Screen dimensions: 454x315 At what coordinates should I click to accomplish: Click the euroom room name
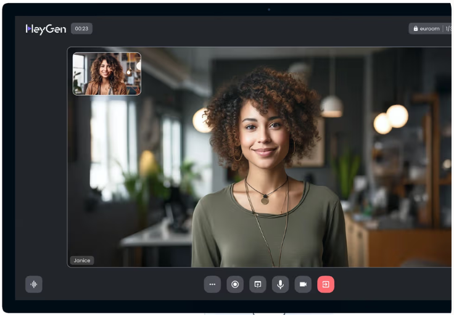pyautogui.click(x=430, y=29)
